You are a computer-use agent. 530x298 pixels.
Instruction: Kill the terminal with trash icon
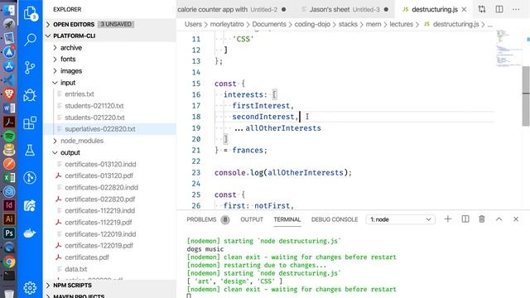click(x=482, y=219)
